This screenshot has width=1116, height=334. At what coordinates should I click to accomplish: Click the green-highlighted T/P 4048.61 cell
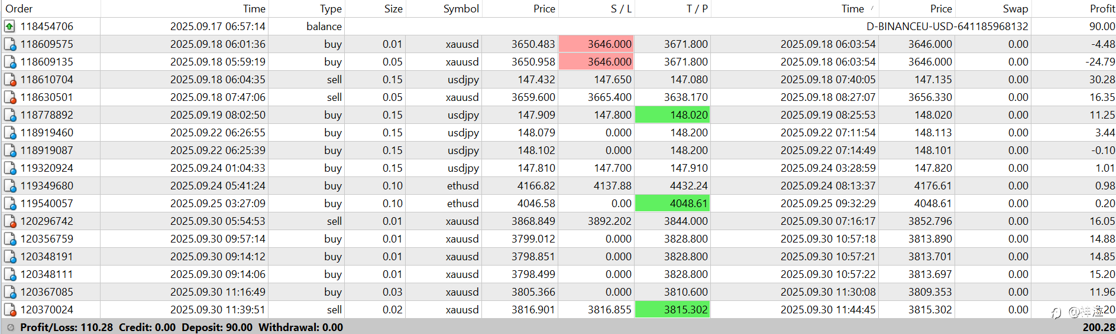tap(672, 204)
